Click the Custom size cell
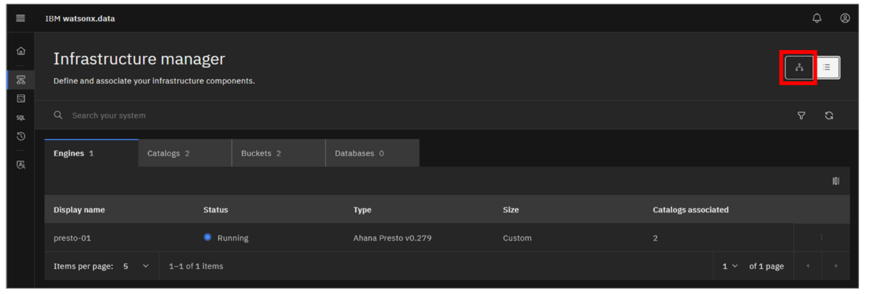870x294 pixels. 517,238
